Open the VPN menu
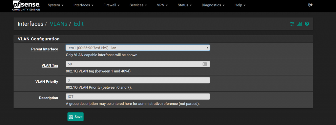This screenshot has height=125, width=336. pos(162,5)
